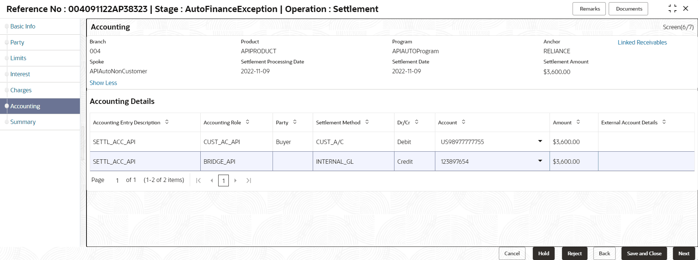Open the Documents panel

(629, 9)
